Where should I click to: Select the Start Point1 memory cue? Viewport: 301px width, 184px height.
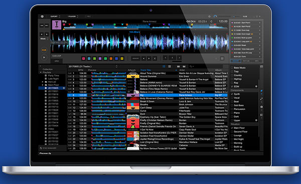(246, 23)
